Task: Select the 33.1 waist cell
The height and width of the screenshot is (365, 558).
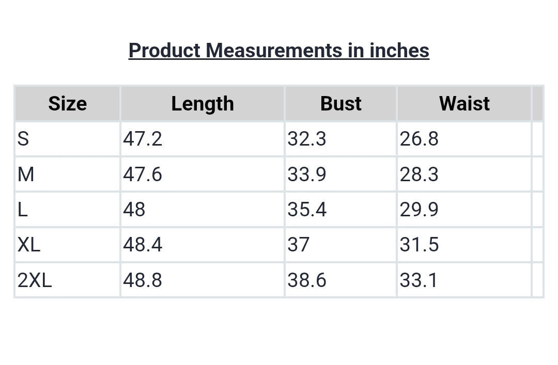Action: pos(464,280)
